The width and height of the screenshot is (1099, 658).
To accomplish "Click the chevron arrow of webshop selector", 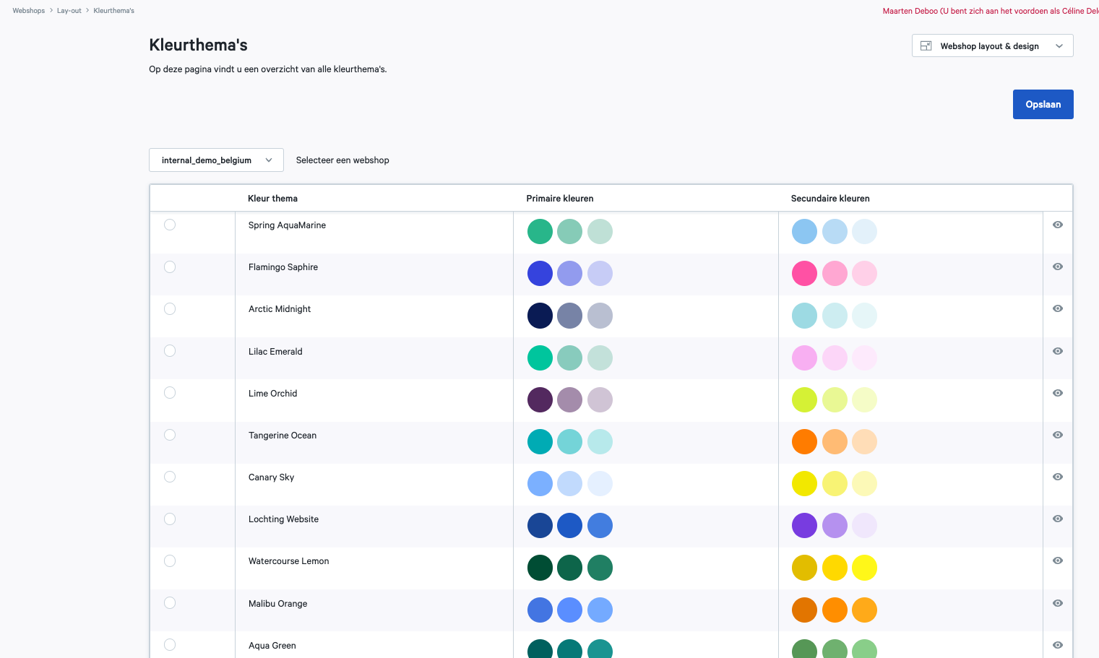I will tap(269, 160).
